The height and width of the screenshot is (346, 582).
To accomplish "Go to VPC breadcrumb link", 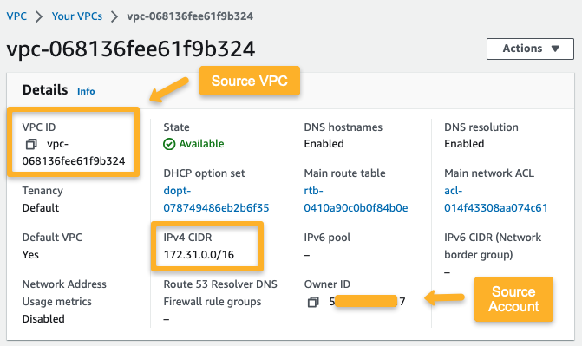I will [16, 16].
